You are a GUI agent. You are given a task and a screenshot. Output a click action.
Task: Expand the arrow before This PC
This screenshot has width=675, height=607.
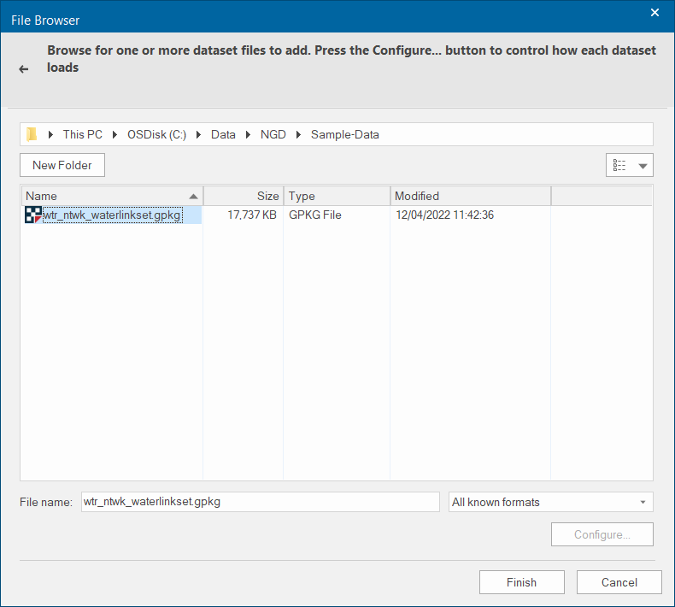(50, 135)
